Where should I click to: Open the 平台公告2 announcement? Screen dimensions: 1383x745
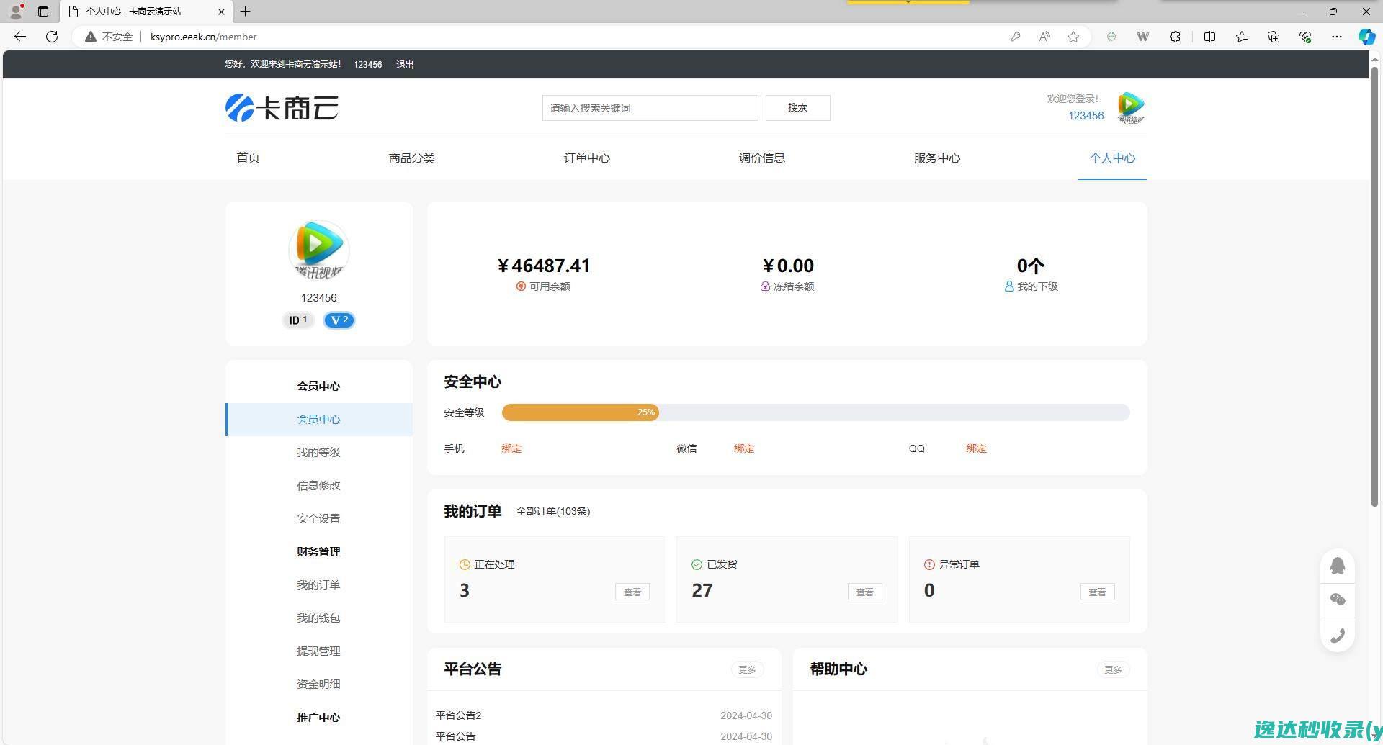[x=458, y=715]
